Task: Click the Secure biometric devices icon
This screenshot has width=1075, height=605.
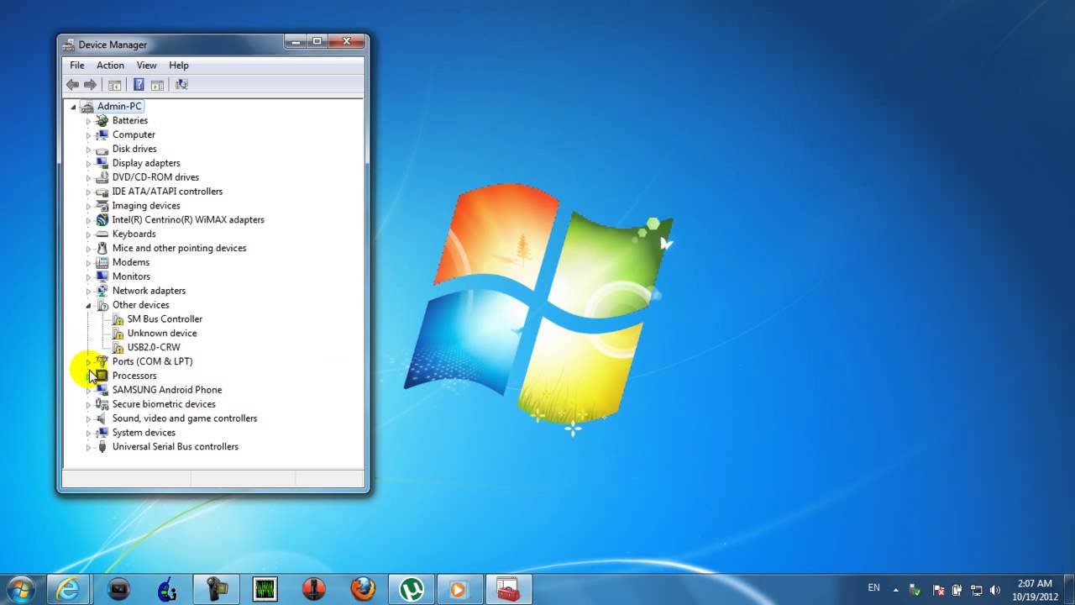Action: (x=102, y=404)
